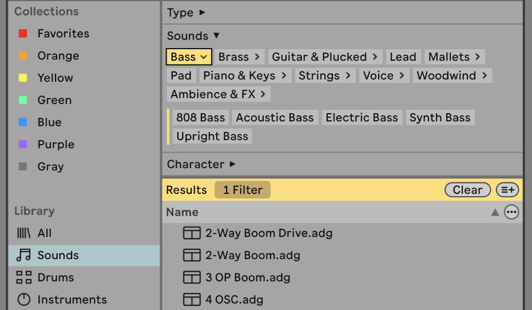Click the All library icon

(23, 233)
